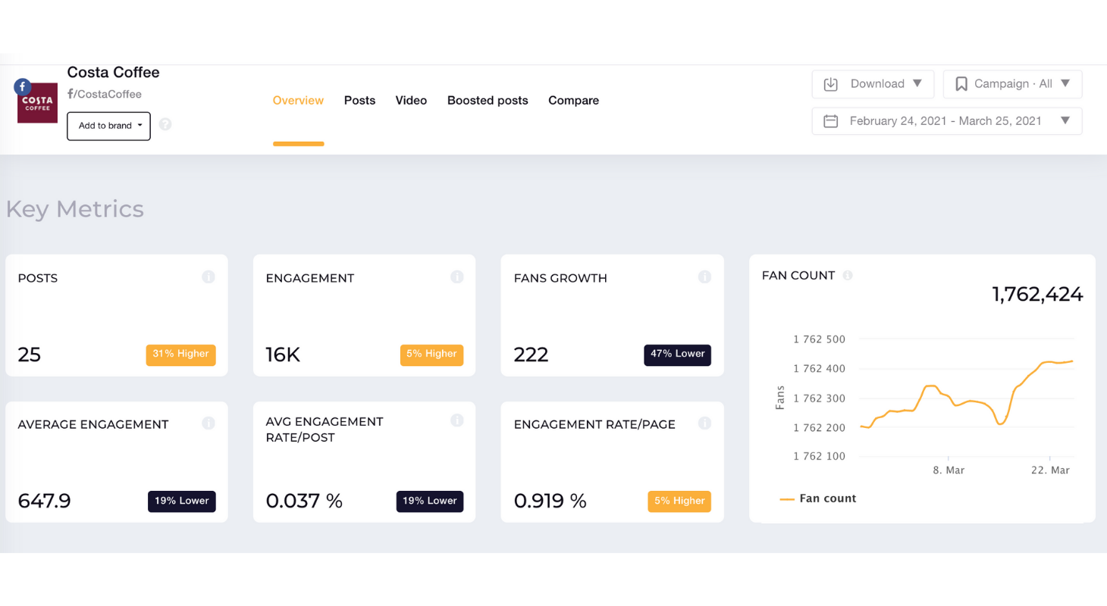Show info for the Engagement metric
Screen dimensions: 1107x606
(456, 277)
